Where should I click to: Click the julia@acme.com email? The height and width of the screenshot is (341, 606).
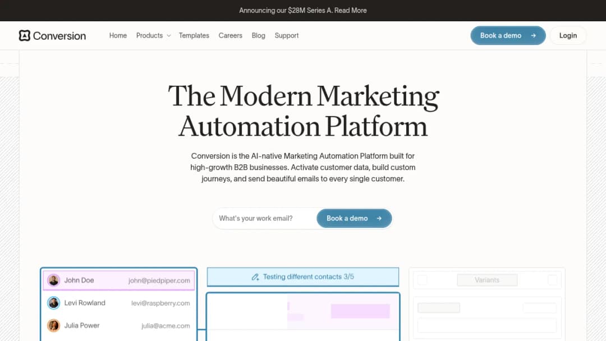[166, 326]
